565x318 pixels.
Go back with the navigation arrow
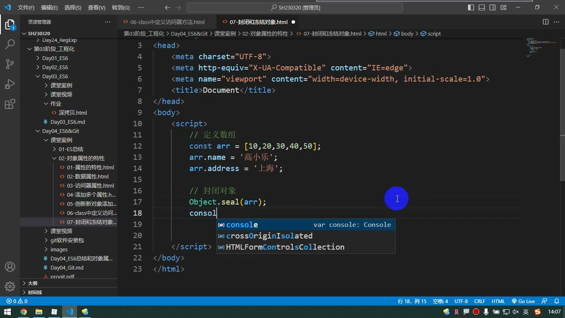(x=167, y=7)
